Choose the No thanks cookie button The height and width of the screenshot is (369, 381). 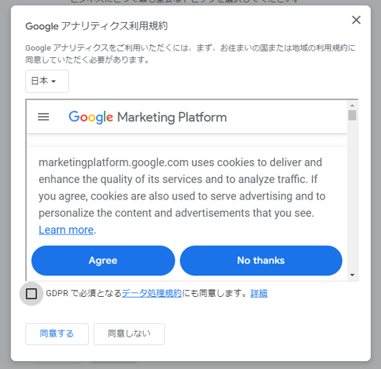click(261, 260)
